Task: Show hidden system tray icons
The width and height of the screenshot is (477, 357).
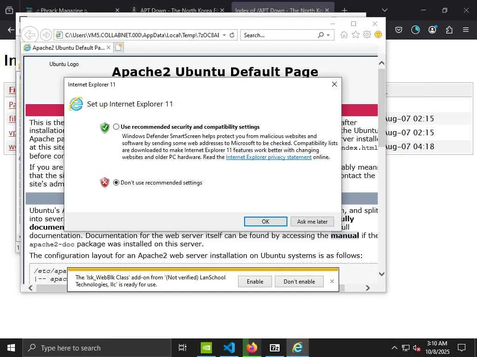Action: (x=394, y=348)
